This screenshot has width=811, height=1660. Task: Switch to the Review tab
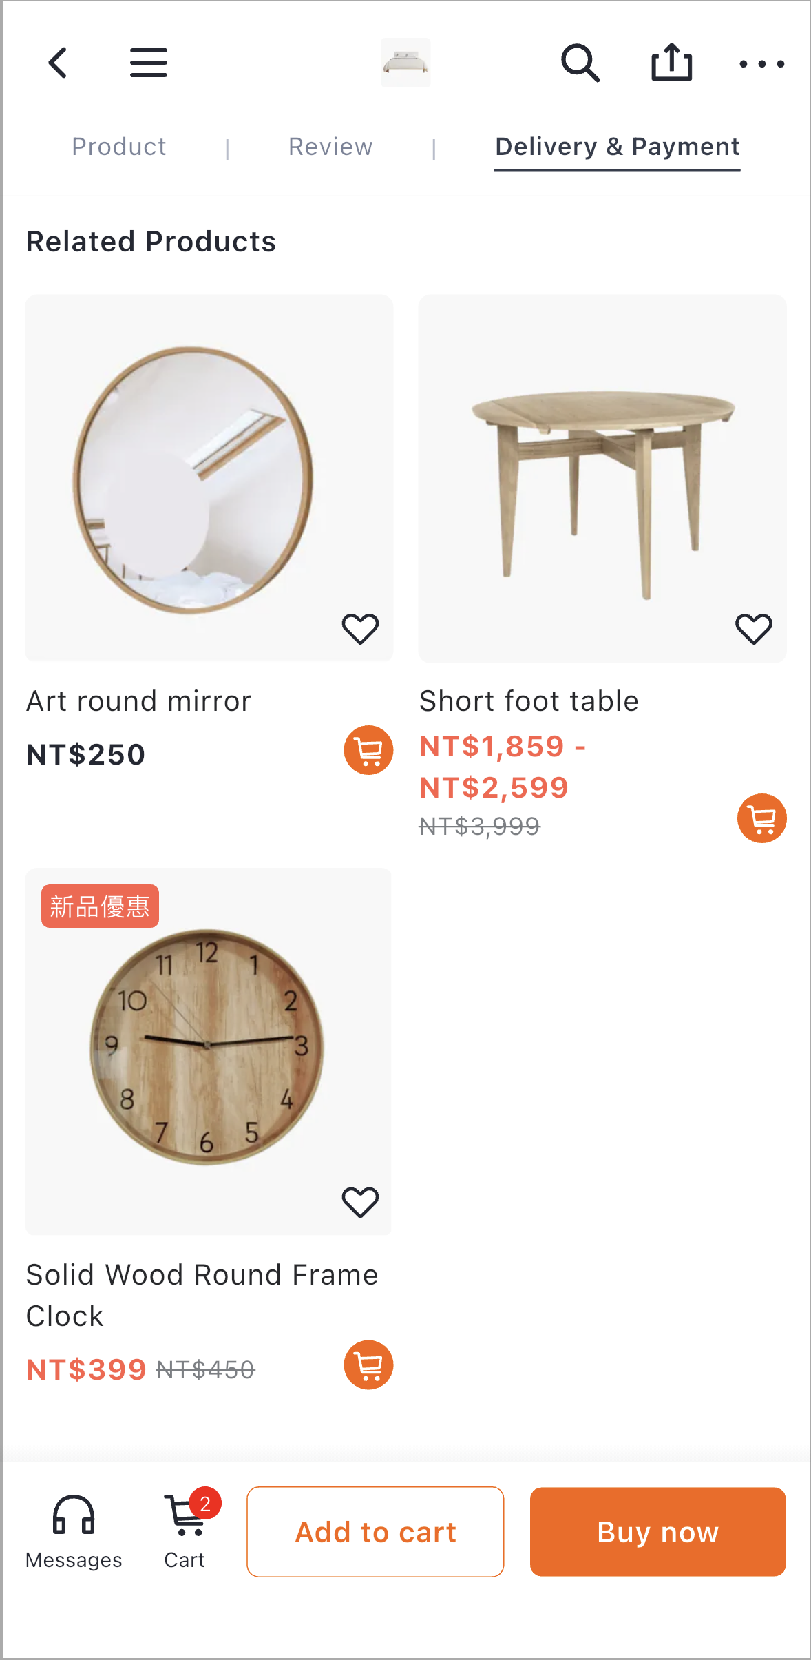330,147
